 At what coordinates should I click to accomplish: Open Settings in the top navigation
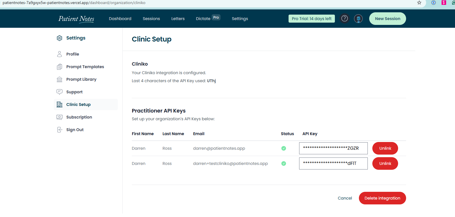pos(240,19)
